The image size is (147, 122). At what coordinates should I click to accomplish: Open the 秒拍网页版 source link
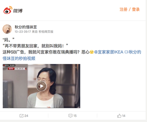(x=46, y=32)
